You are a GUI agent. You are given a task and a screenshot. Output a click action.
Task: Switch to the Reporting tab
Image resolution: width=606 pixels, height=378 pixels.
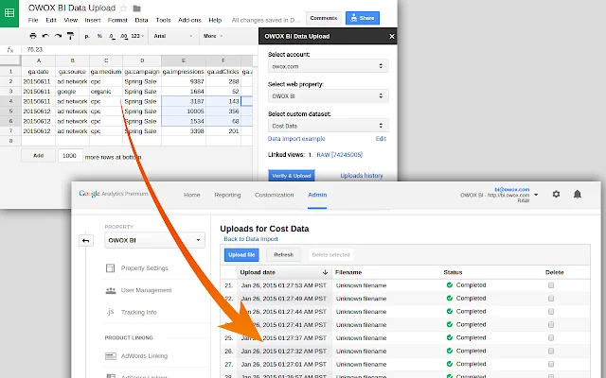[226, 195]
